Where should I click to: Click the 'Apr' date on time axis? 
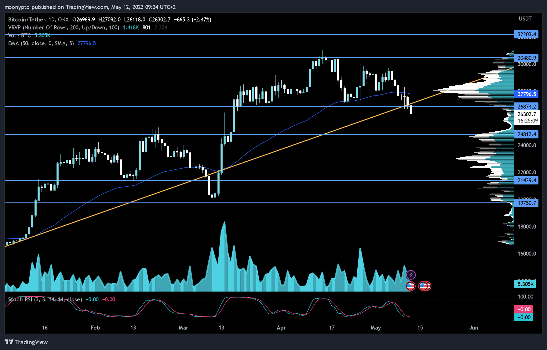[281, 327]
